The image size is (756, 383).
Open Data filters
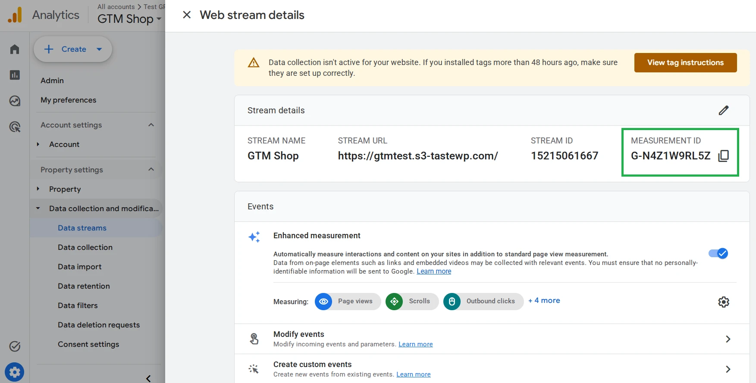(78, 305)
